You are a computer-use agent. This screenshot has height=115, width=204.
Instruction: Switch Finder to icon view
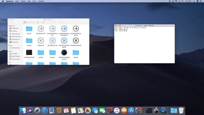(x=25, y=22)
